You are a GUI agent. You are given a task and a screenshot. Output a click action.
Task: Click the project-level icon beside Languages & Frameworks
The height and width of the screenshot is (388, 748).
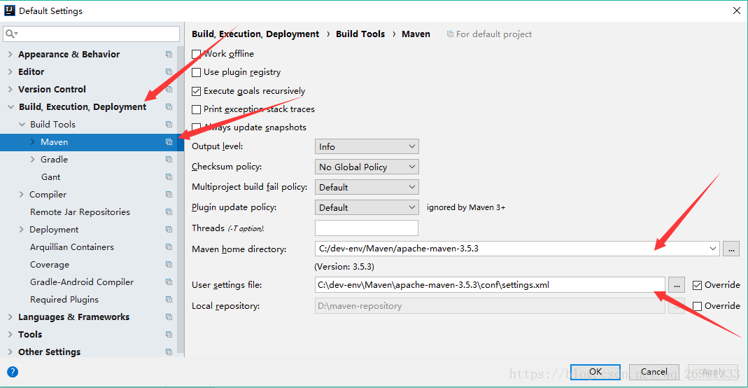[169, 317]
